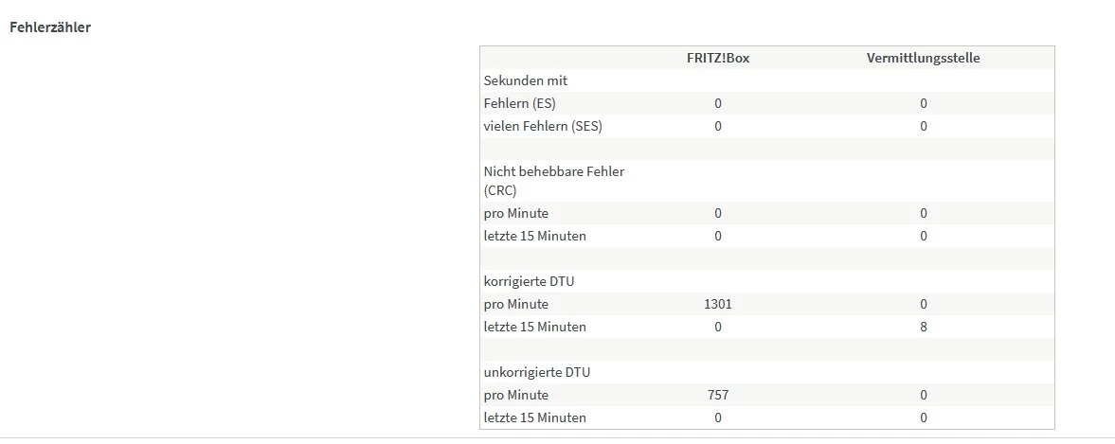Click the Fehlerzähler heading

click(50, 27)
